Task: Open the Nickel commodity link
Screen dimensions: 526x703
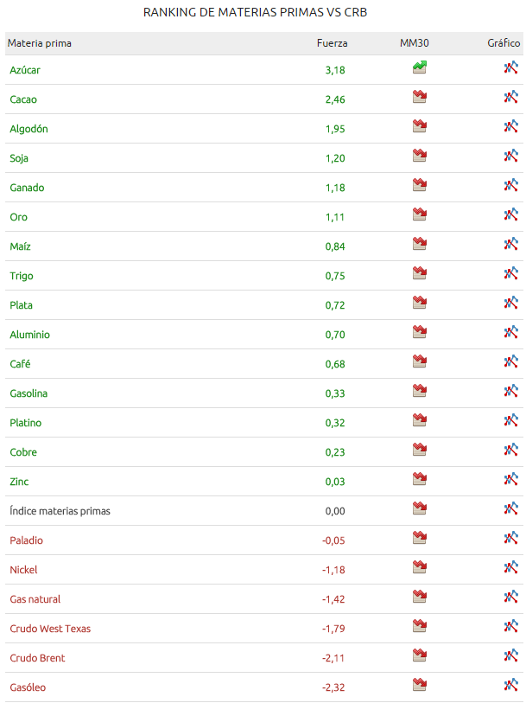Action: click(23, 570)
